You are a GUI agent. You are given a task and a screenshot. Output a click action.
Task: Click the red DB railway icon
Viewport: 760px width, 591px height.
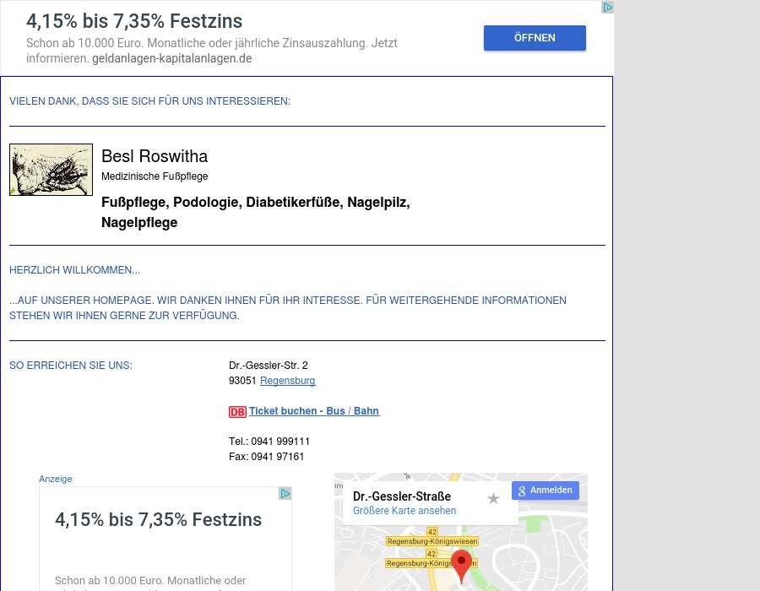[x=237, y=412]
